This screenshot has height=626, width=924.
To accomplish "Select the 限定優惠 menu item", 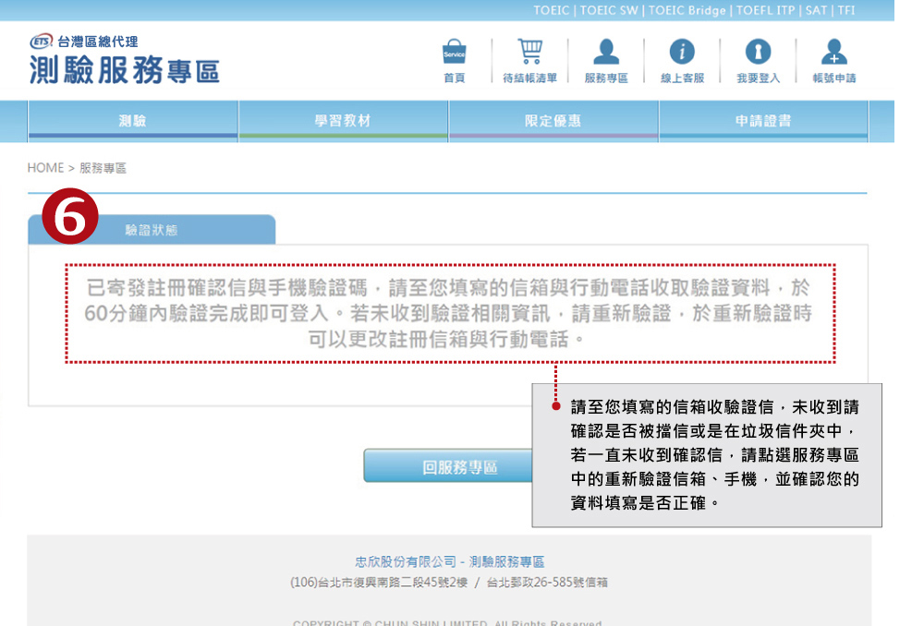I will coord(553,121).
